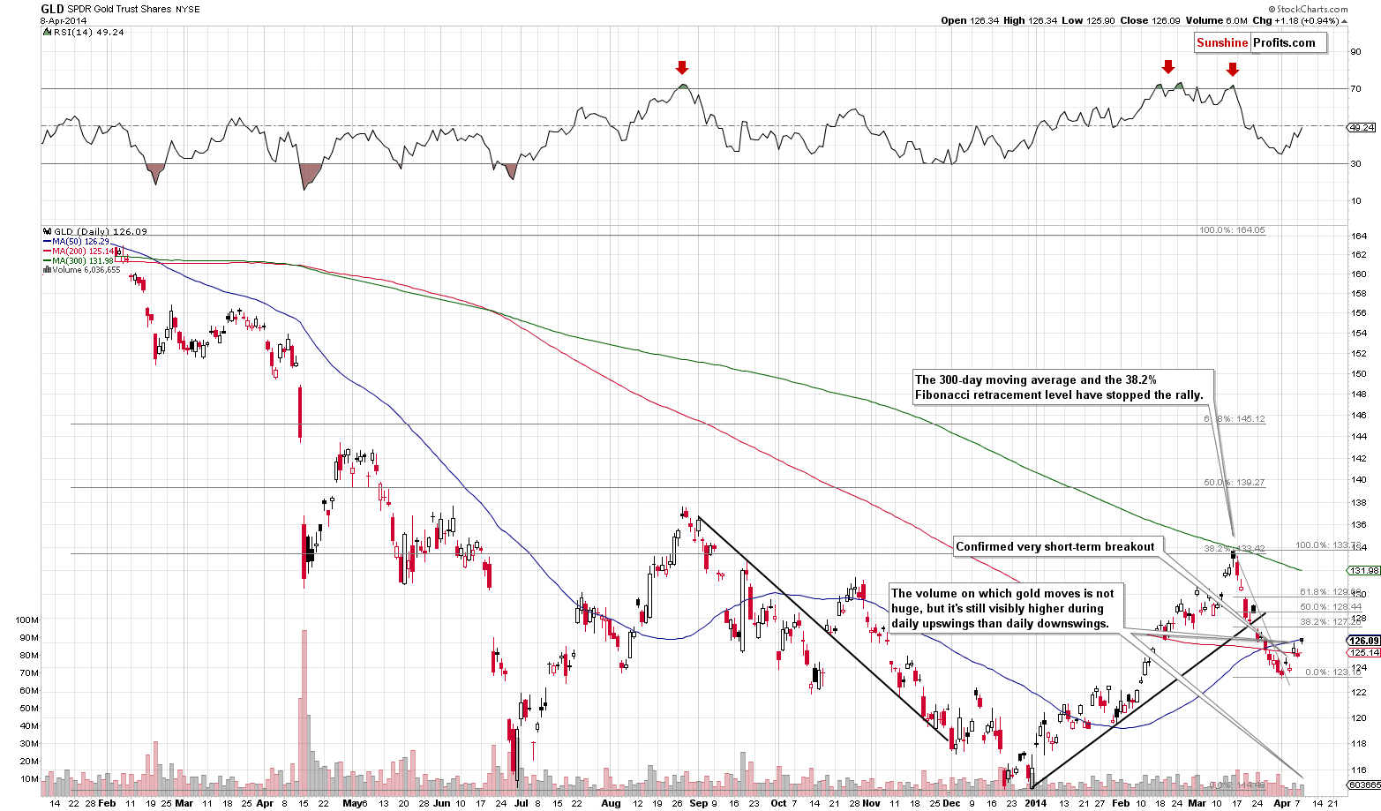Click the 90 level on RSI scale
This screenshot has height=811, width=1381.
(x=1356, y=51)
